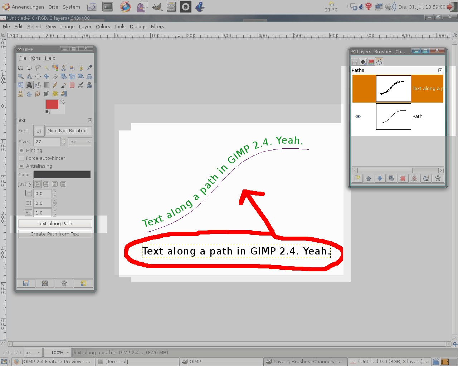This screenshot has height=366, width=458.
Task: Open the Paths panel configuration menu arrow
Action: [440, 70]
